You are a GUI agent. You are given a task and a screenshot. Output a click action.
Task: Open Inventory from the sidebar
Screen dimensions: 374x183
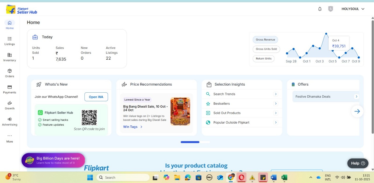(x=10, y=55)
